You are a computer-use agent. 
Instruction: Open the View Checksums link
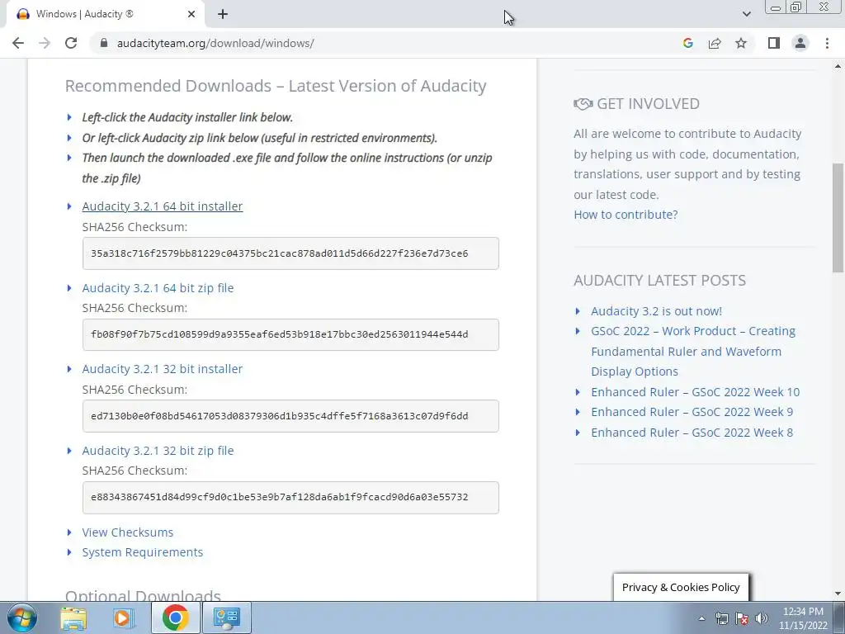tap(128, 532)
